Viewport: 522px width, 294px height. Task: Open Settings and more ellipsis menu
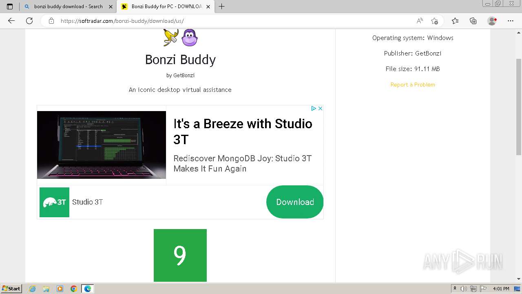tap(511, 21)
